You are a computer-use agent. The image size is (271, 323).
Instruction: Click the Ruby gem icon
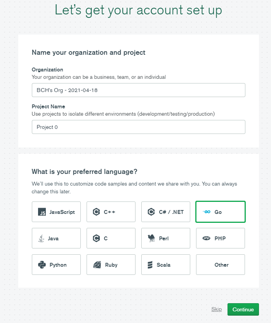pos(97,265)
